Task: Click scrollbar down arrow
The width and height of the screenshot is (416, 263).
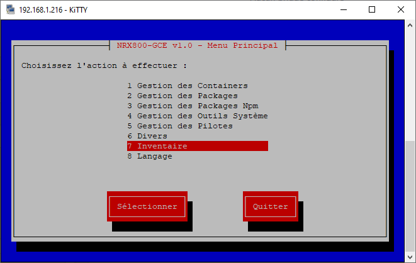Action: tap(410, 257)
